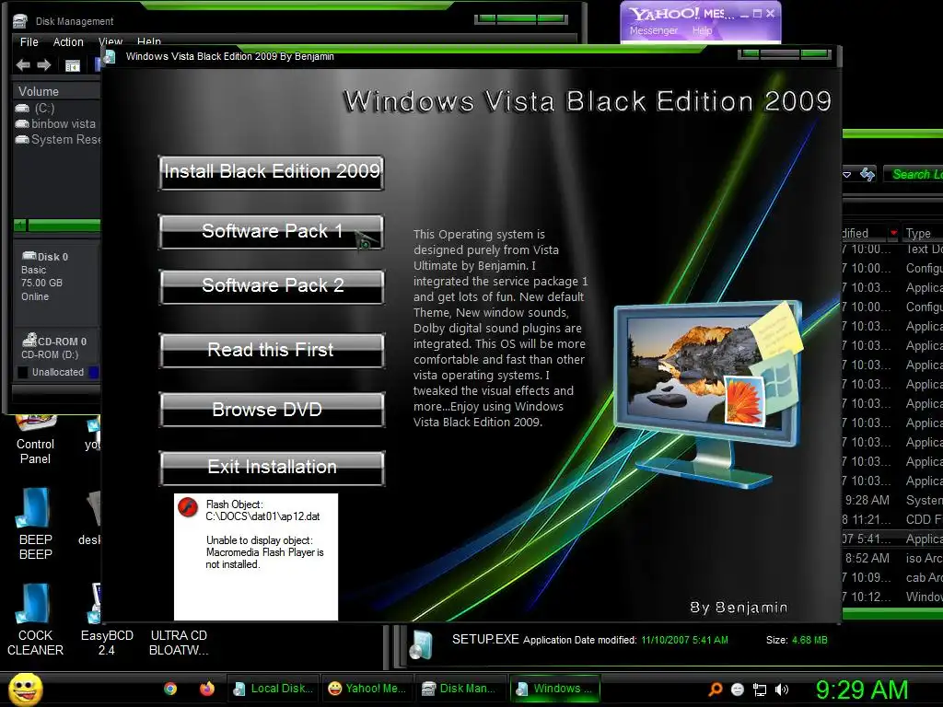Screen dimensions: 943x707
Task: Click Exit Installation button
Action: [x=272, y=468]
